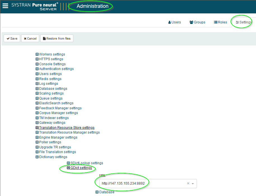Screen dimensions: 256x196
Task: Open Redis settings section
Action: (50, 79)
